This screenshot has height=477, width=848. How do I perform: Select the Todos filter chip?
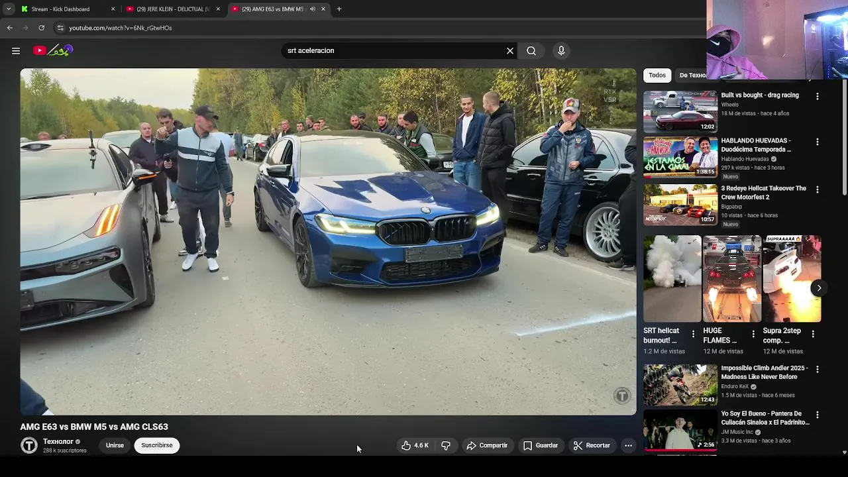(x=657, y=76)
